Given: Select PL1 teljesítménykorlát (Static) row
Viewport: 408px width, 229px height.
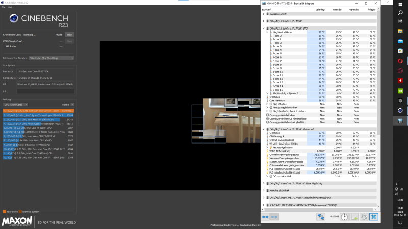Looking at the screenshot, I should click(319, 169).
